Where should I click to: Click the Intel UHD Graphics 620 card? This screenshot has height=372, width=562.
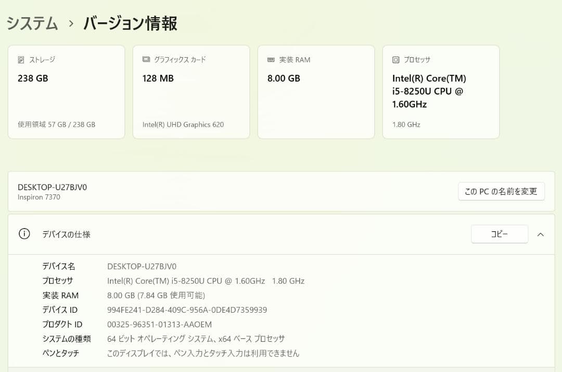(x=191, y=91)
